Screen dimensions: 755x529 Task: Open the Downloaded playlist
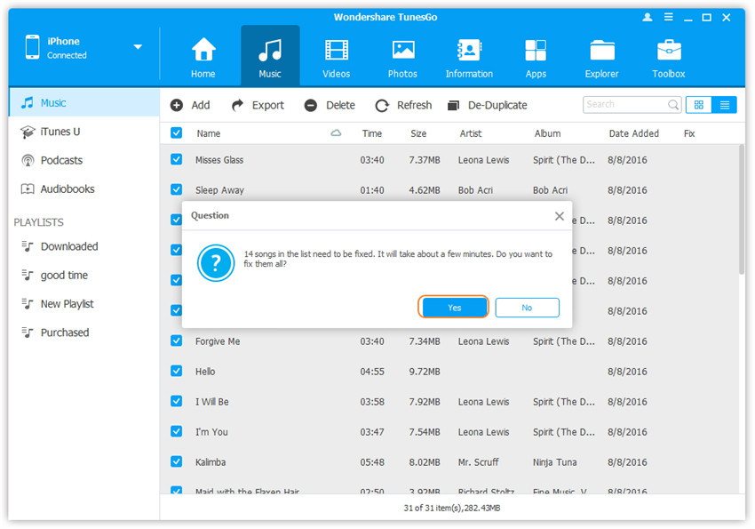pos(68,247)
